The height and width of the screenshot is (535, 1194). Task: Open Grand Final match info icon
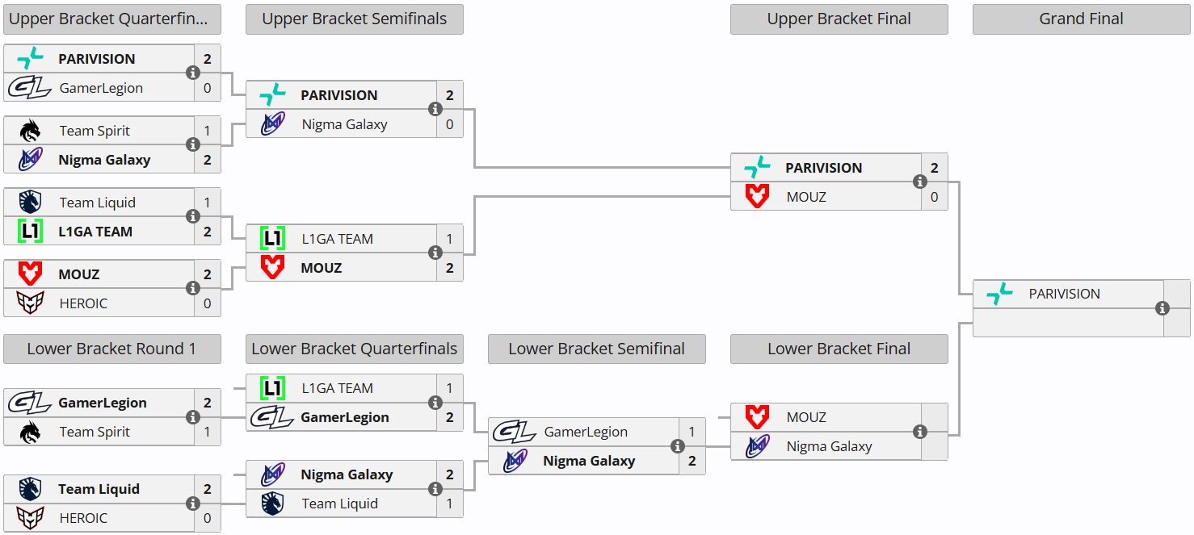[1162, 308]
